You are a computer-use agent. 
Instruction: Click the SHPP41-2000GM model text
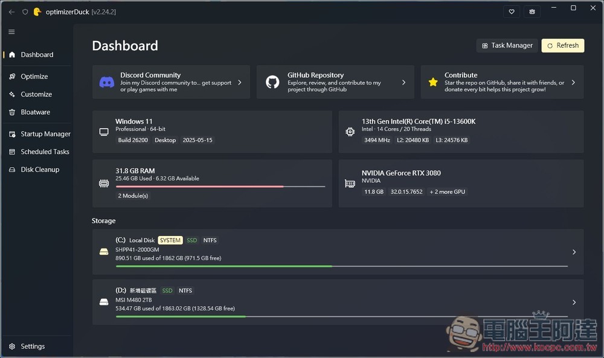(x=137, y=249)
